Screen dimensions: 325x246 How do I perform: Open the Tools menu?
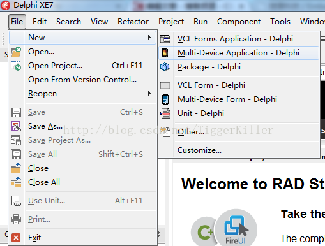(280, 22)
